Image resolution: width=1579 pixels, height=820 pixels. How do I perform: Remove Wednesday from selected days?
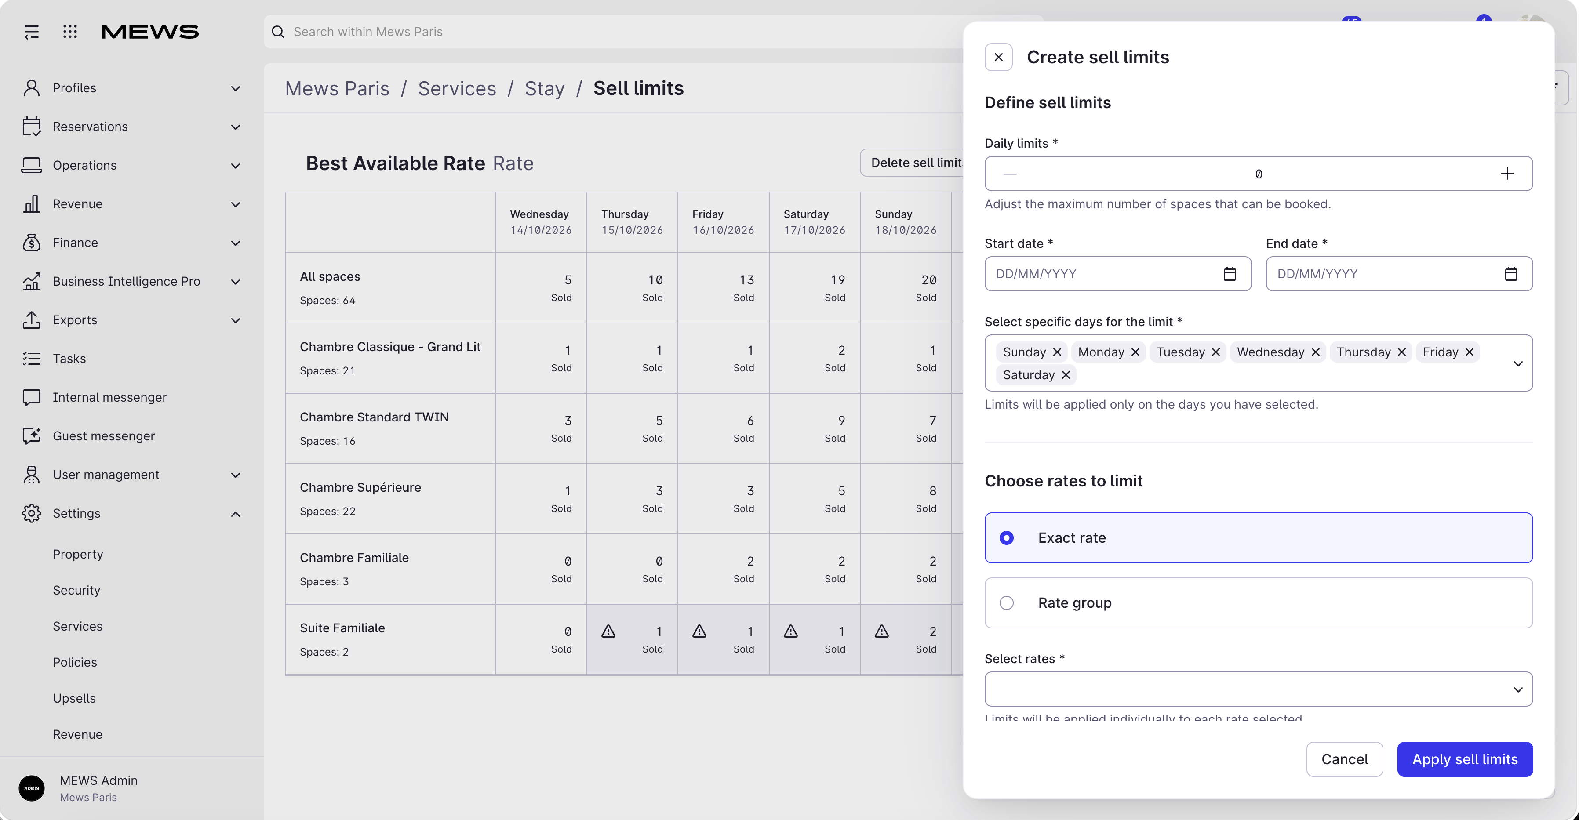pos(1315,352)
